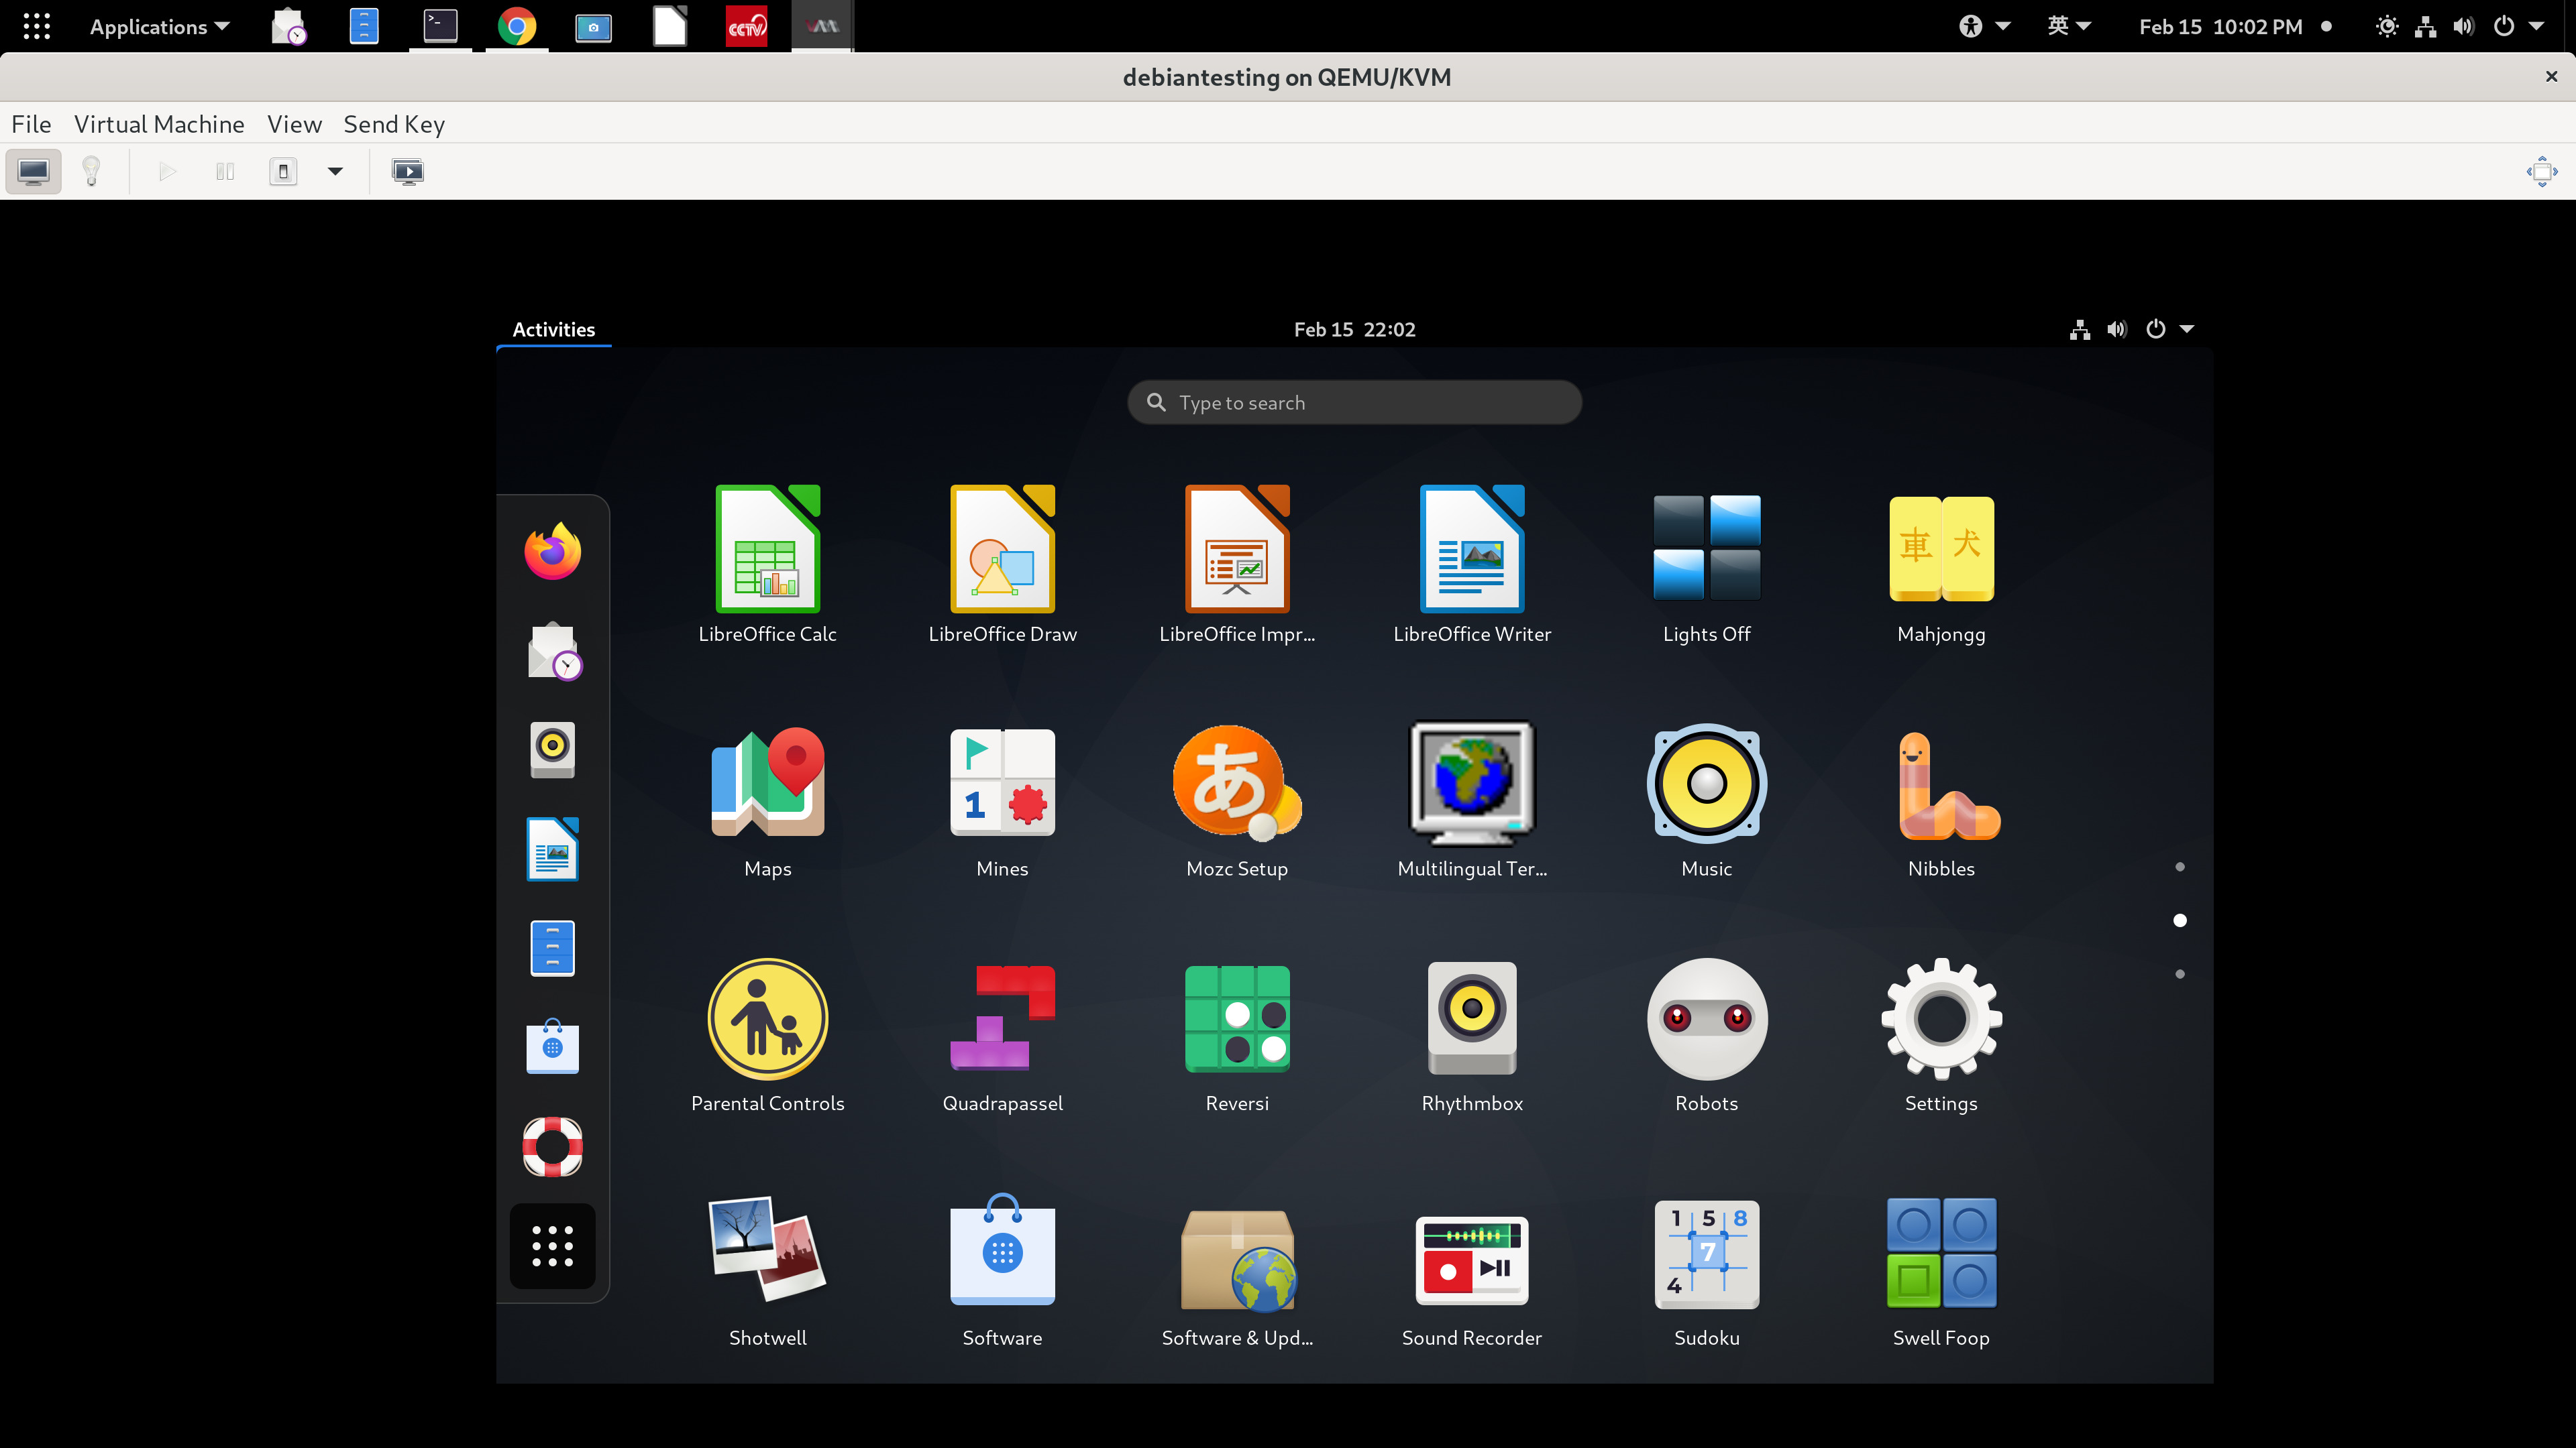
Task: Open host activities grid dots icon
Action: click(36, 26)
